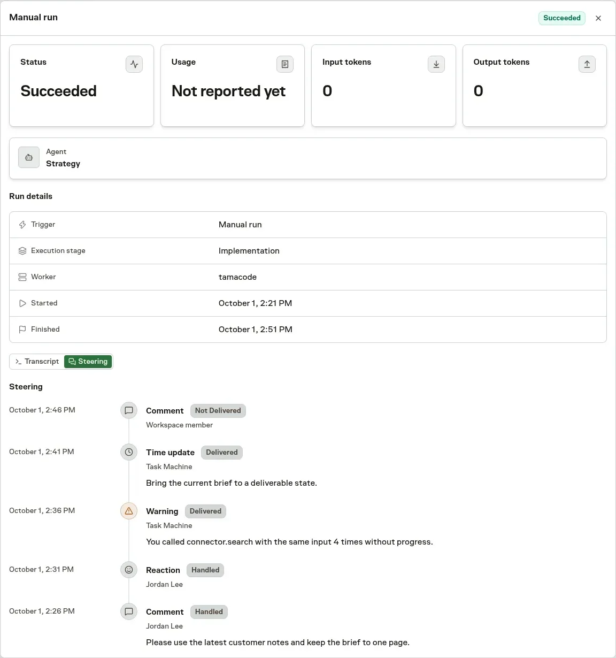Click the worker name tamacode
616x658 pixels.
pos(237,277)
